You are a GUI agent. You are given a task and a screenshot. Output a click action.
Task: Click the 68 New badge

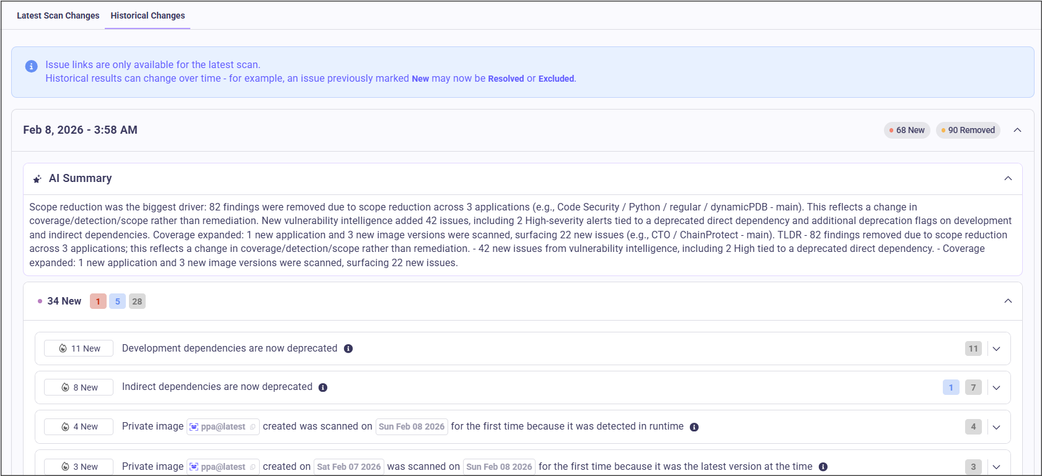(907, 130)
